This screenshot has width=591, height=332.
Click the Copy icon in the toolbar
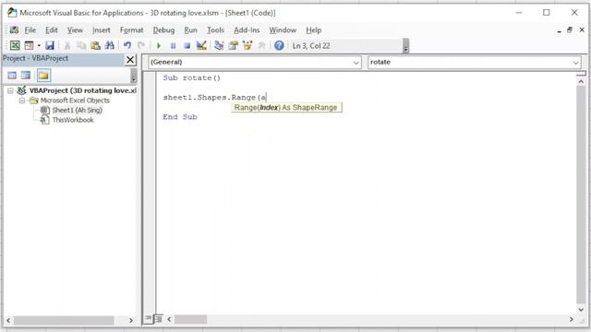[81, 45]
